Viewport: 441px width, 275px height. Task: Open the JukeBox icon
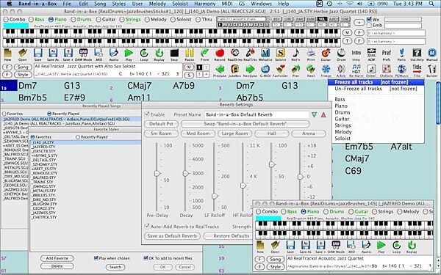(x=235, y=70)
